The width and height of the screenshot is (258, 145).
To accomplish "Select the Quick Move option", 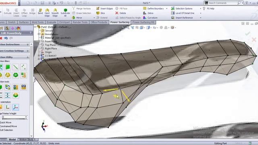I will (6, 122).
